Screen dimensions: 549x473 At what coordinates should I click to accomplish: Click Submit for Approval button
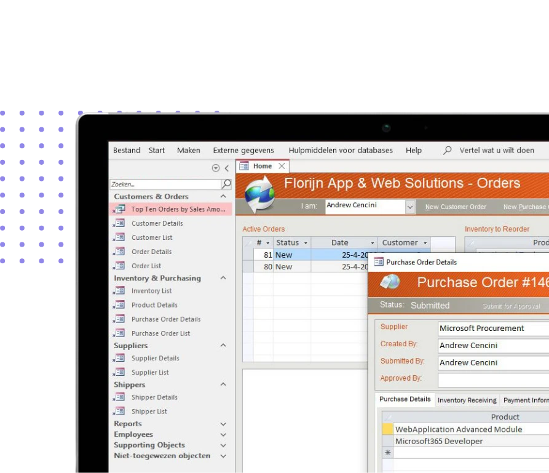tap(511, 306)
